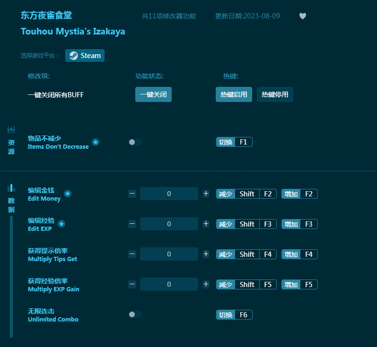This screenshot has width=377, height=347.
Task: Click the Multiply Tips Get value field
Action: (x=169, y=254)
